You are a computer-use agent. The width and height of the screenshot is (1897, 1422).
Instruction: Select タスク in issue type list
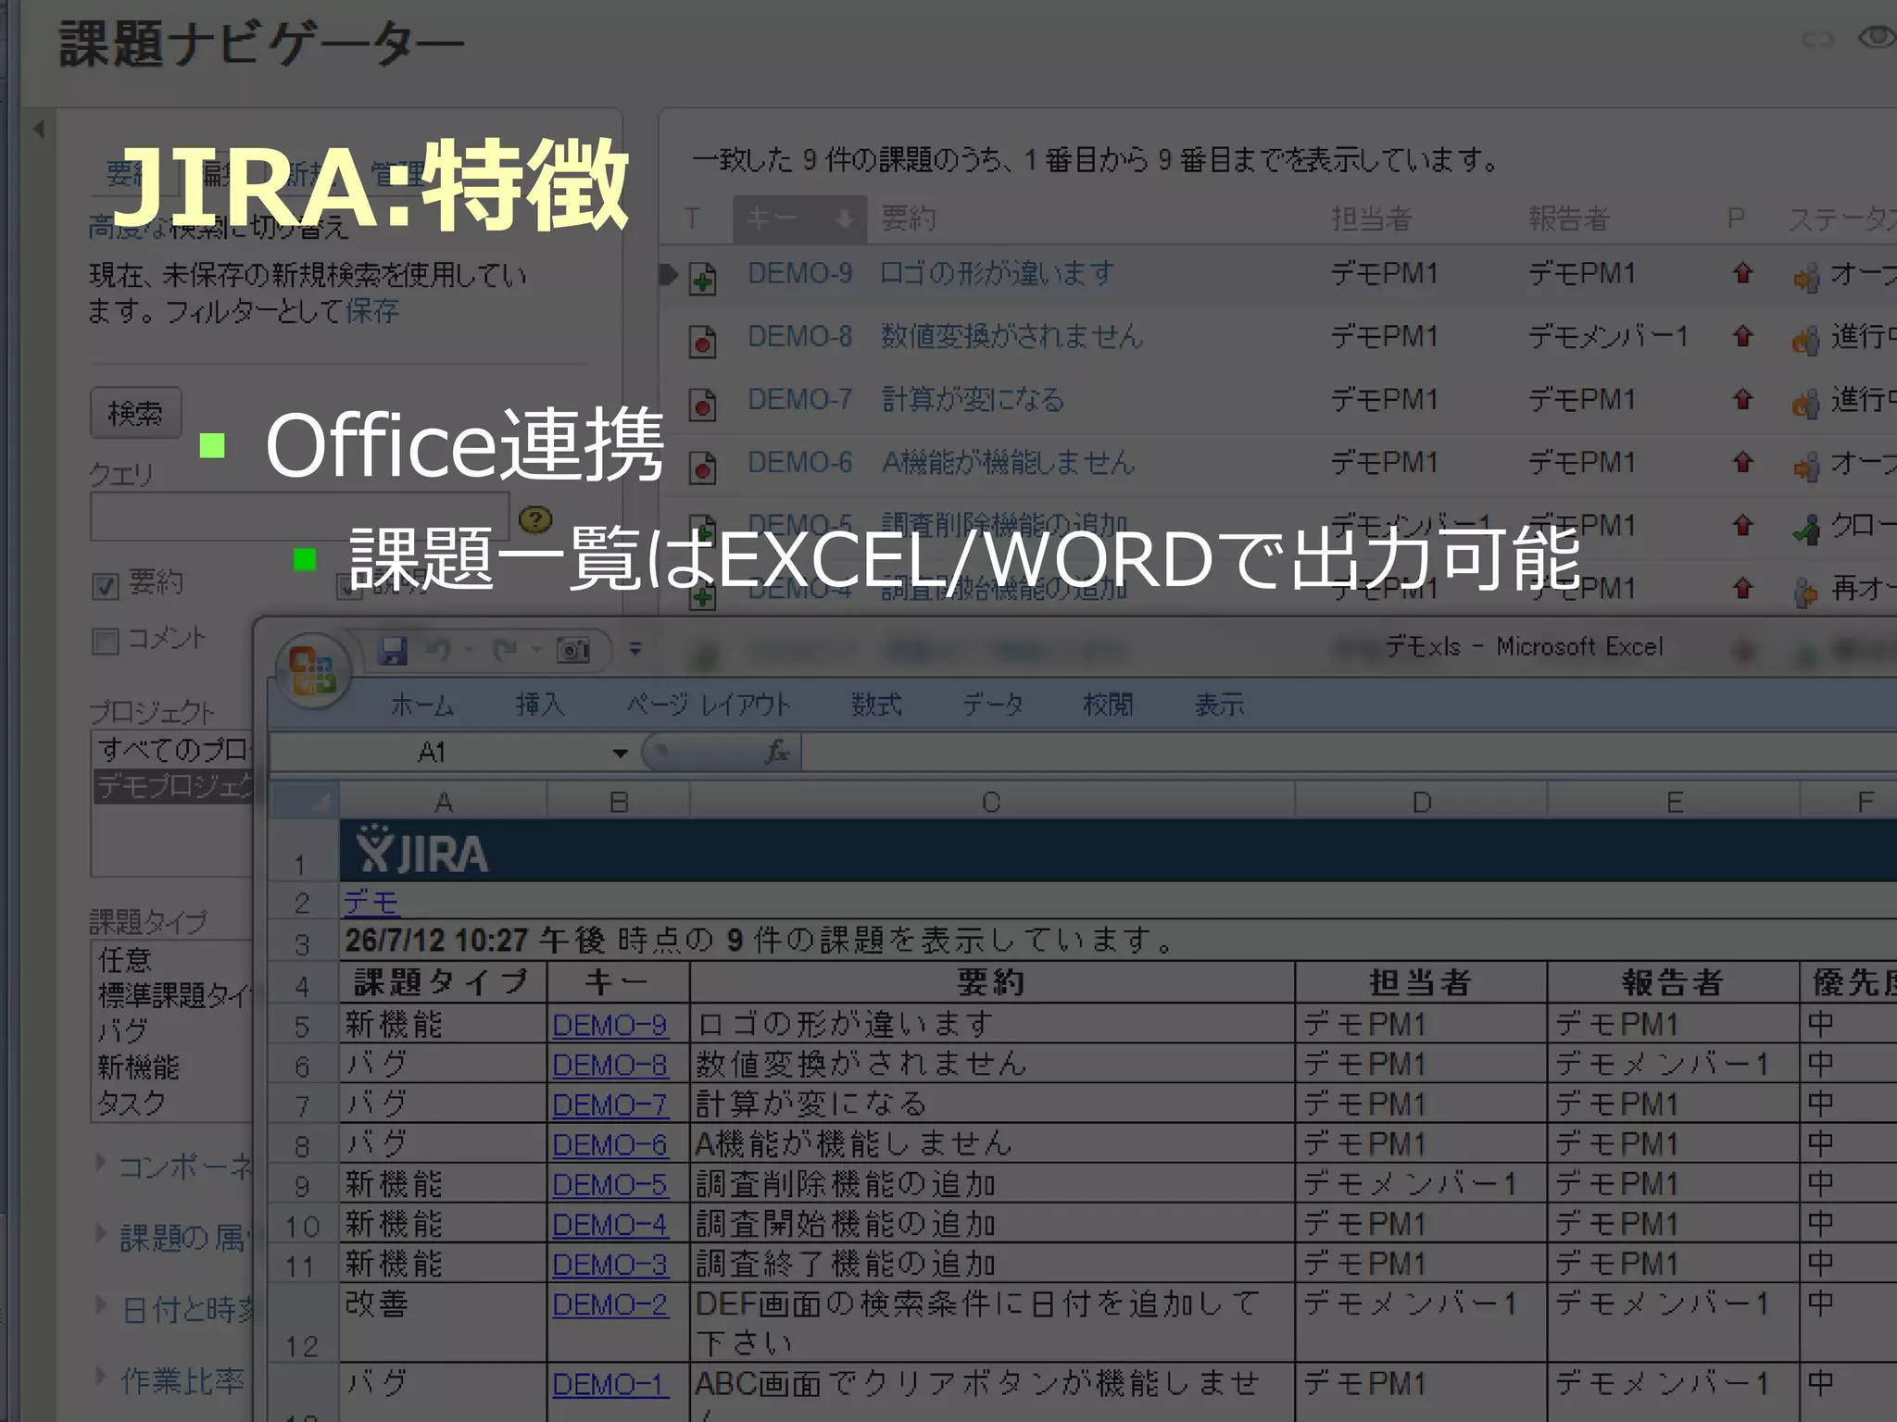[x=132, y=1103]
